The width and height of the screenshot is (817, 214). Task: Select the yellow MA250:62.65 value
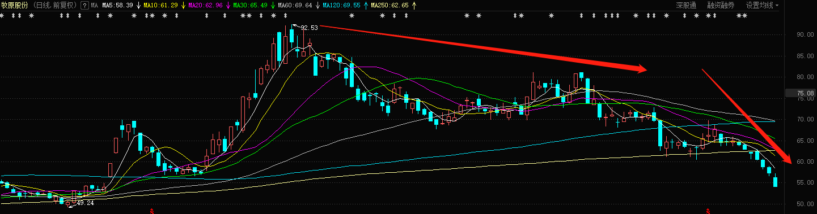tap(390, 5)
